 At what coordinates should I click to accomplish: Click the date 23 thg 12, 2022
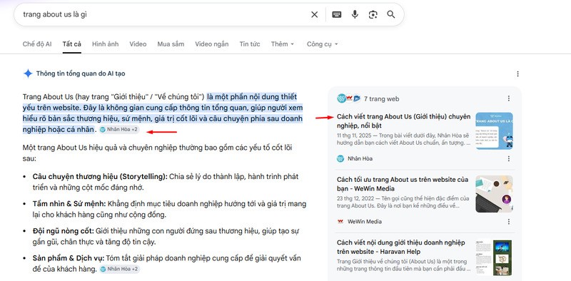[x=355, y=198]
